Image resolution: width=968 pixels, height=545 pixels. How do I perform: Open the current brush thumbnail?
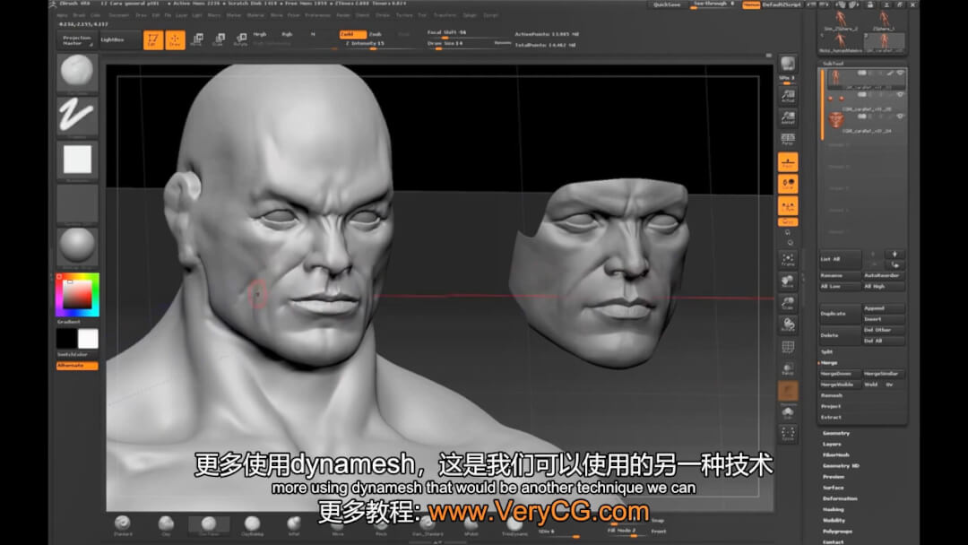77,73
